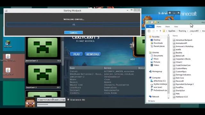
Task: Click the Play button
Action: 76,54
